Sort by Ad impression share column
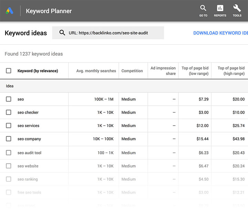 [x=163, y=71]
